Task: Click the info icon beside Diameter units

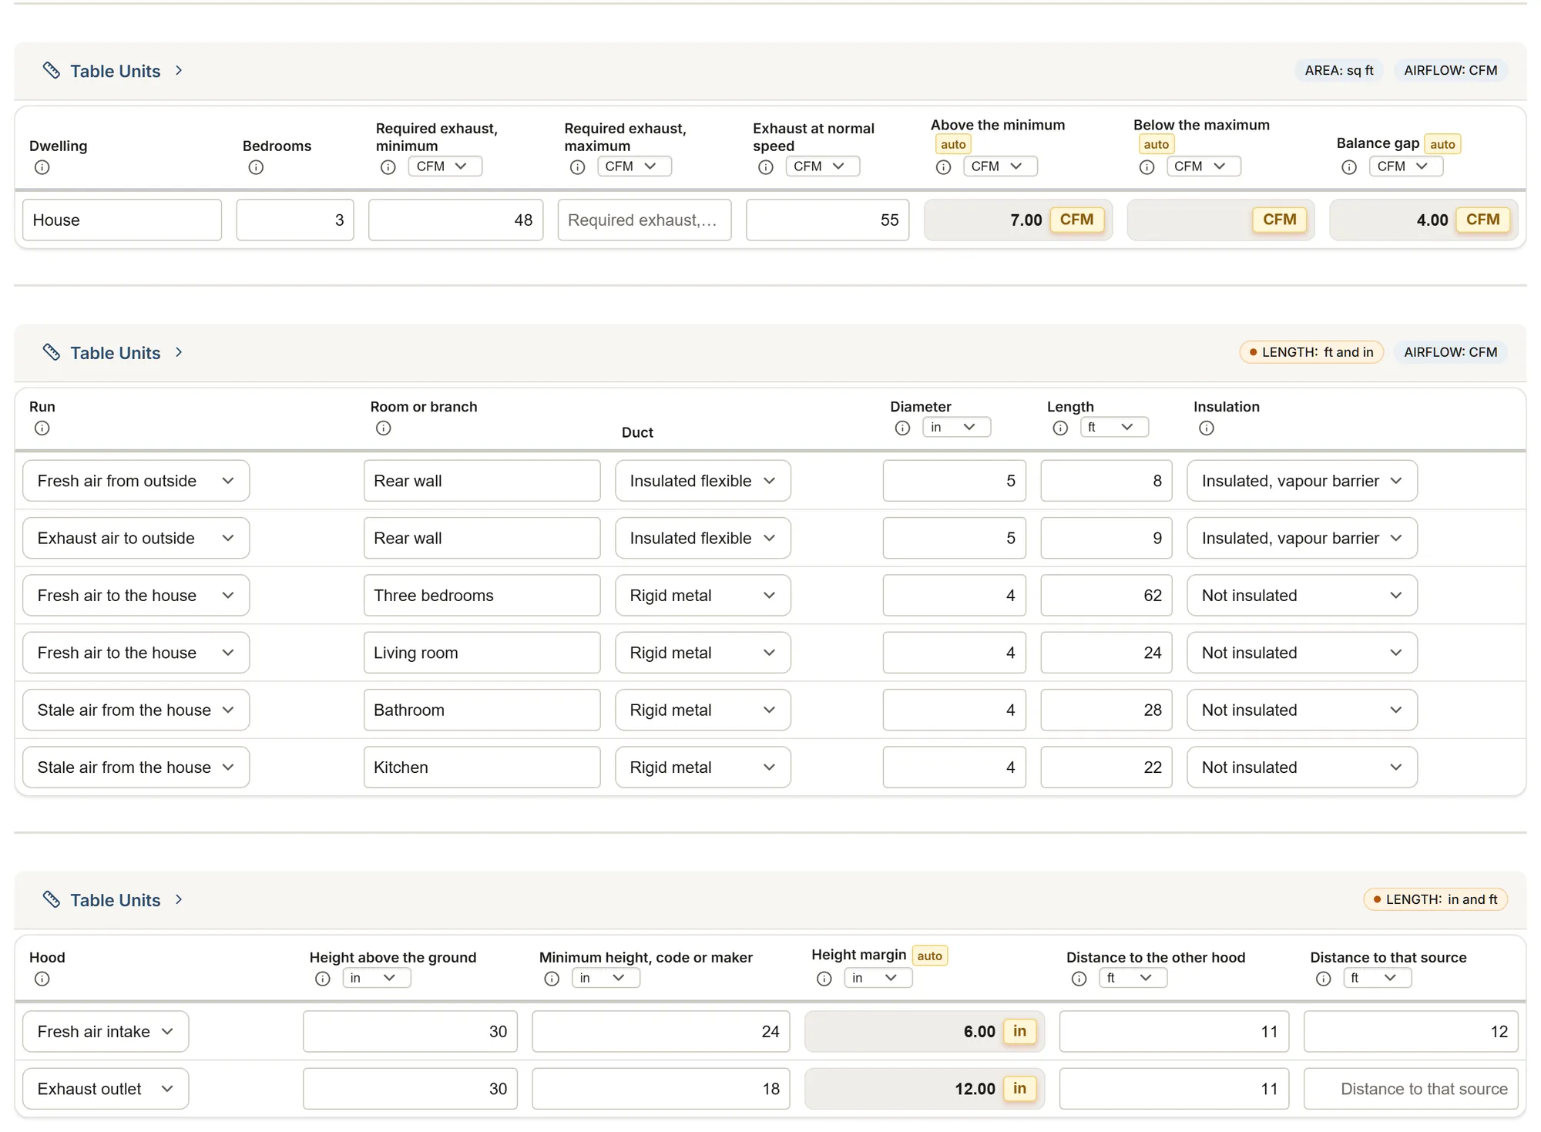Action: tap(902, 428)
